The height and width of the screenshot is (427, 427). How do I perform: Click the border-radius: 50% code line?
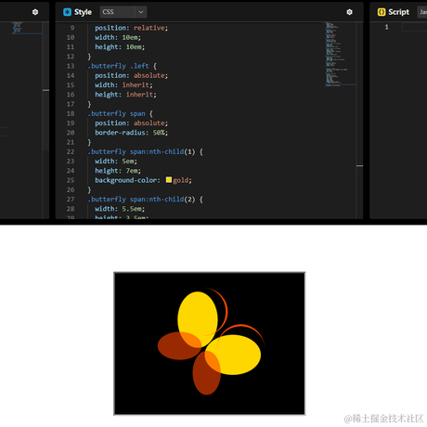[x=131, y=133]
